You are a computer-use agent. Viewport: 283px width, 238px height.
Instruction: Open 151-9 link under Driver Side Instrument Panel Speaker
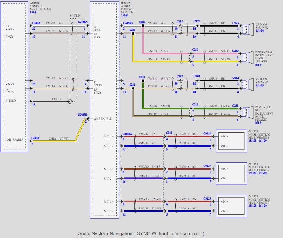pyautogui.click(x=258, y=65)
